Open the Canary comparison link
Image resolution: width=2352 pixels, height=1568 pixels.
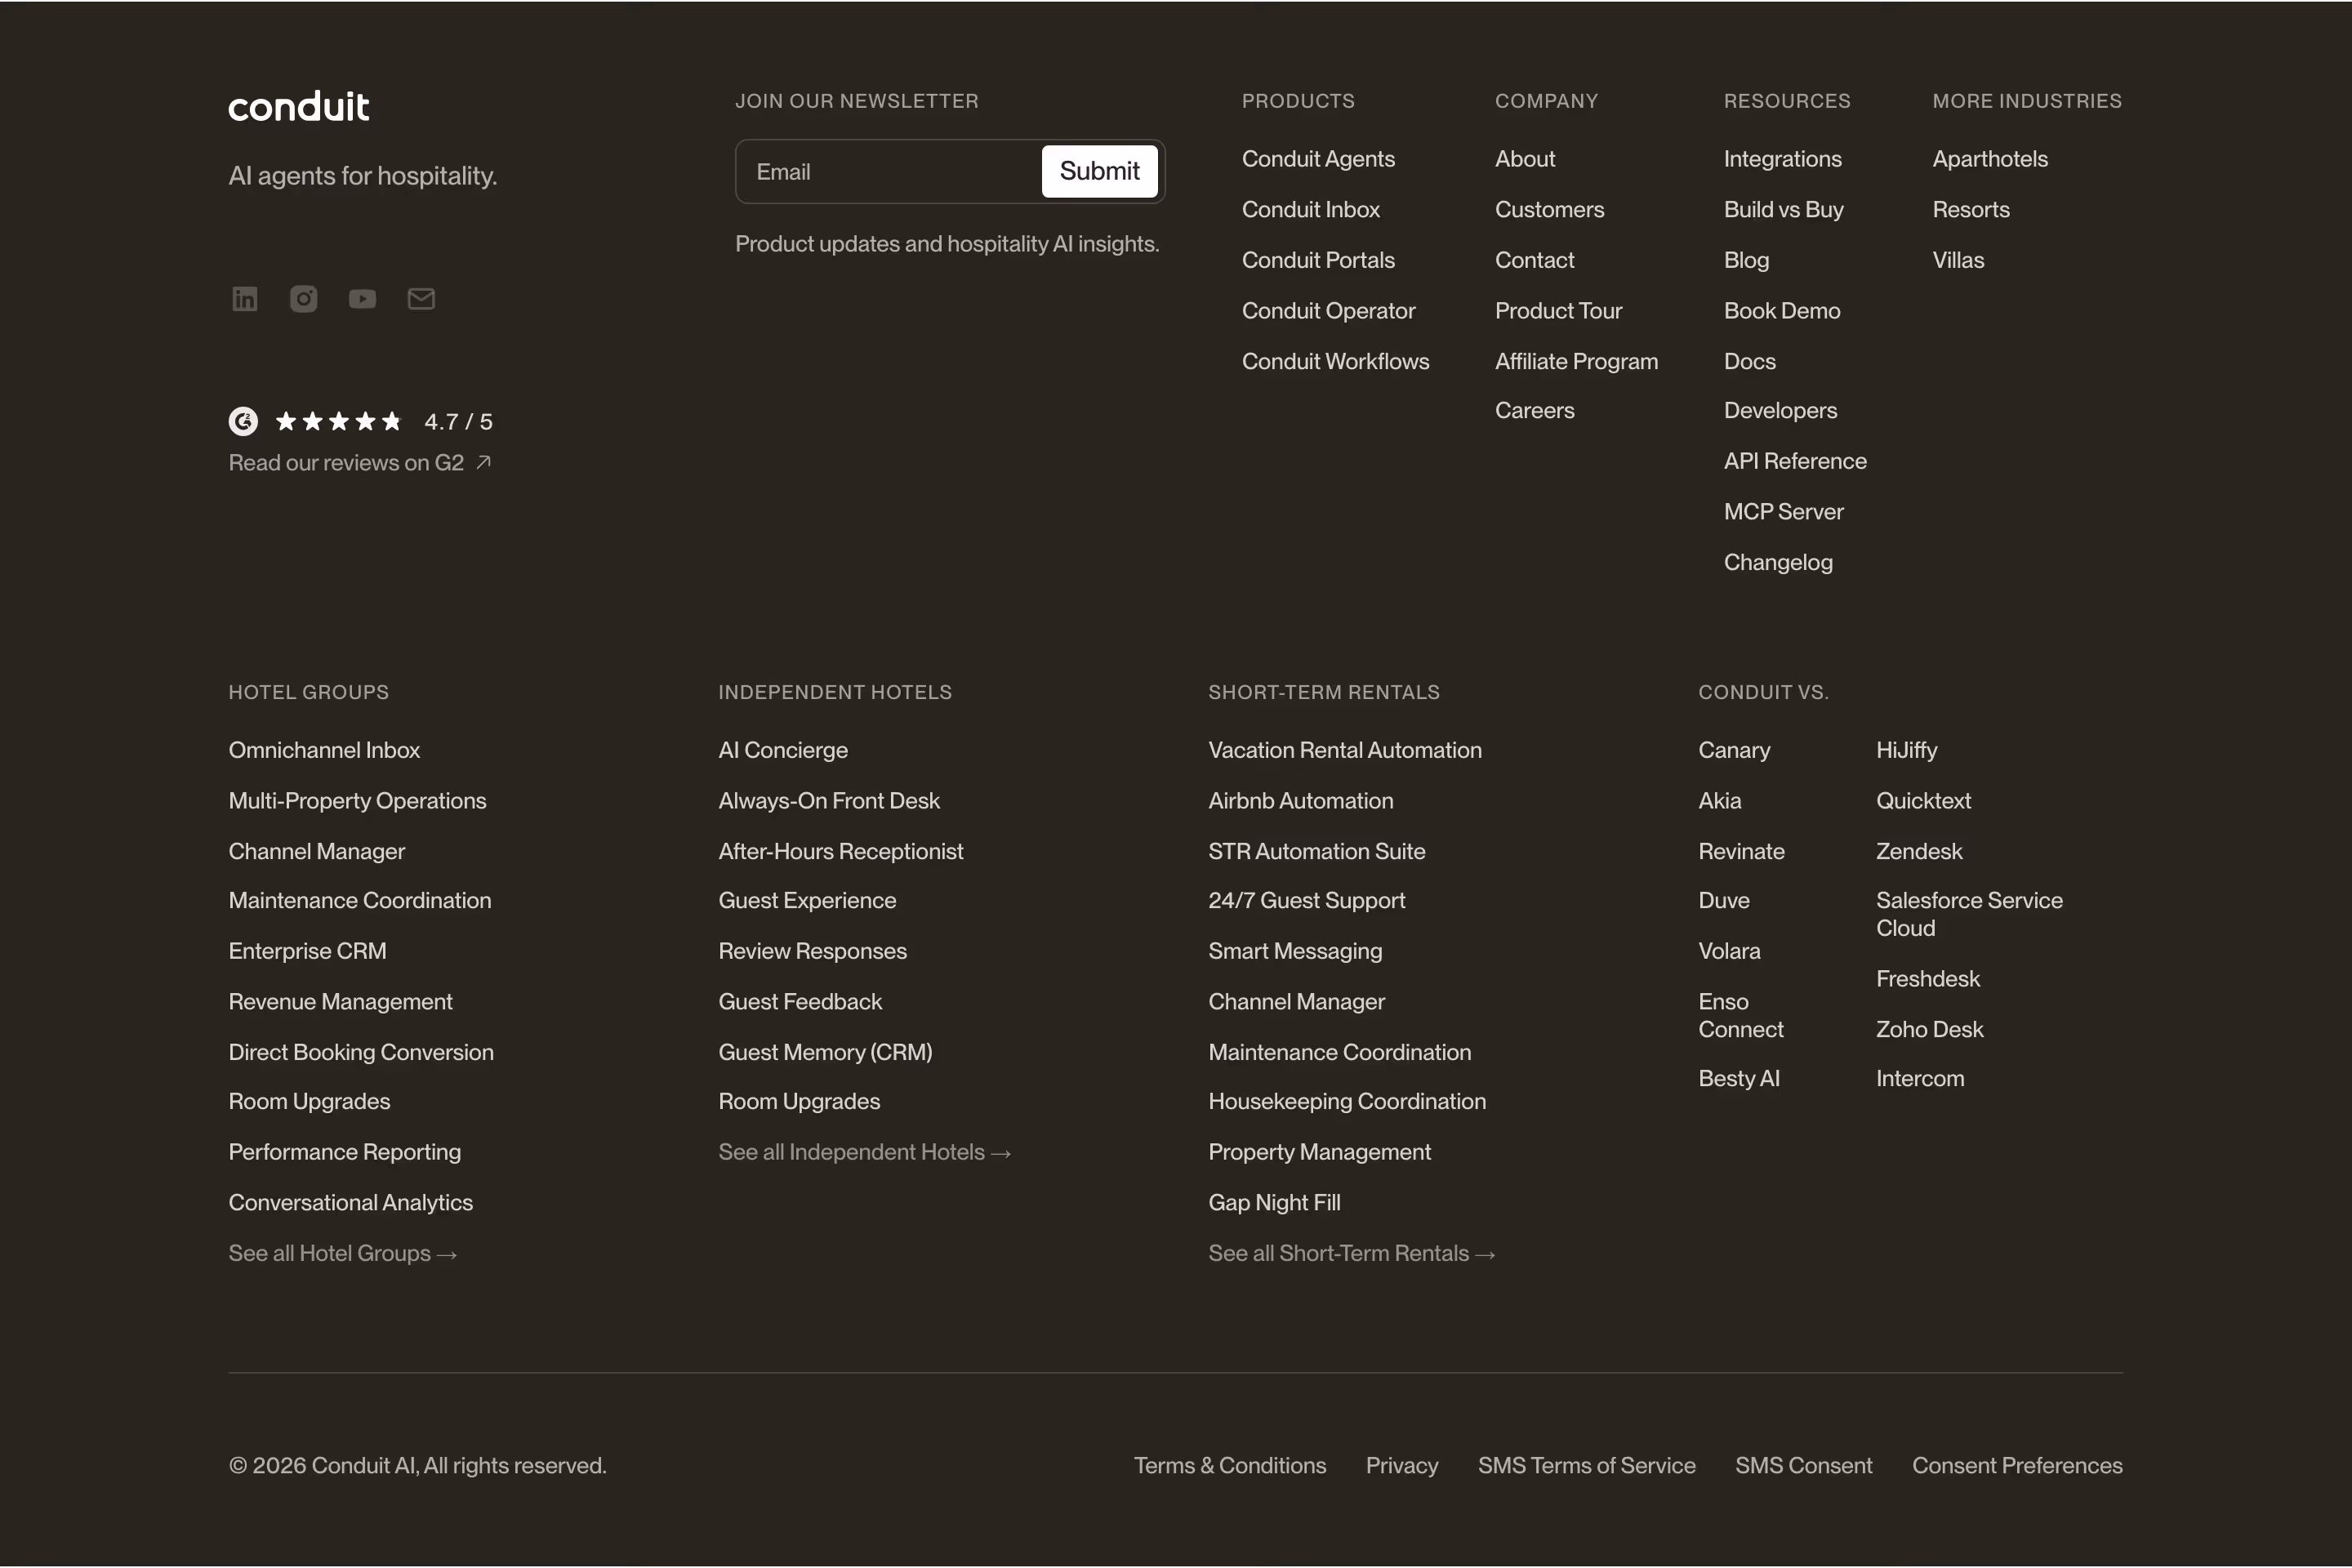point(1734,751)
